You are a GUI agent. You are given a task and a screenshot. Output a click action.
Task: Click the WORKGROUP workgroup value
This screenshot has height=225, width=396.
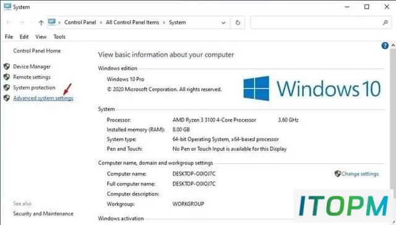point(188,204)
